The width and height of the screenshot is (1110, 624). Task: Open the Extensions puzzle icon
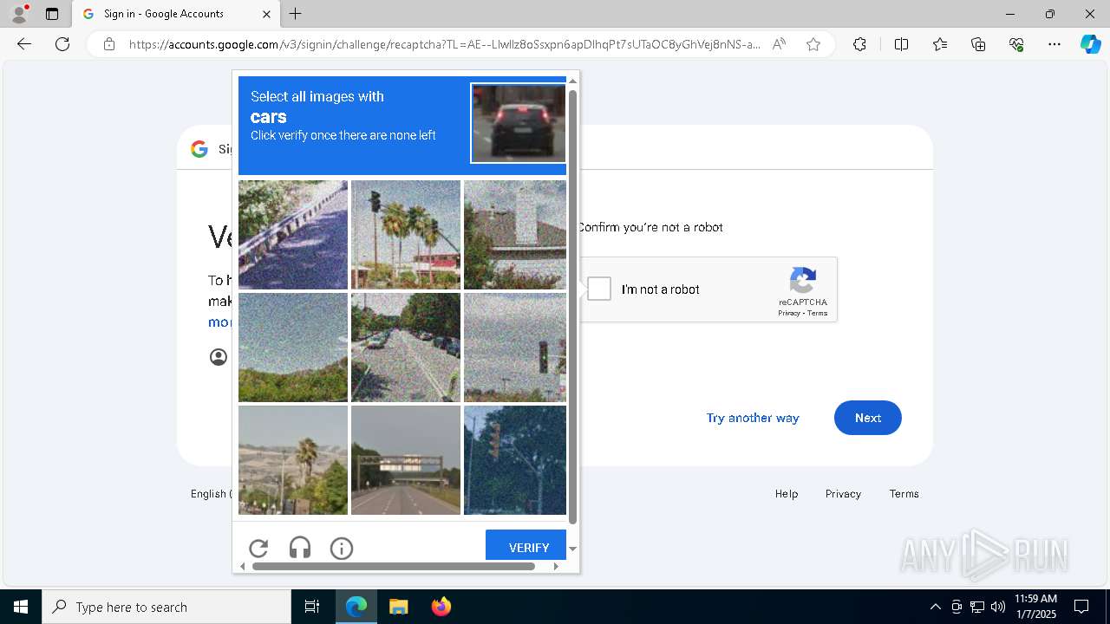point(859,44)
